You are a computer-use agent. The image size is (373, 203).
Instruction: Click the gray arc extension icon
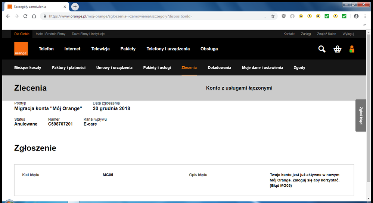click(x=292, y=16)
